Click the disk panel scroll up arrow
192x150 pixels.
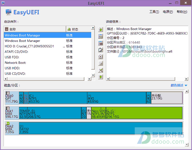(187, 91)
